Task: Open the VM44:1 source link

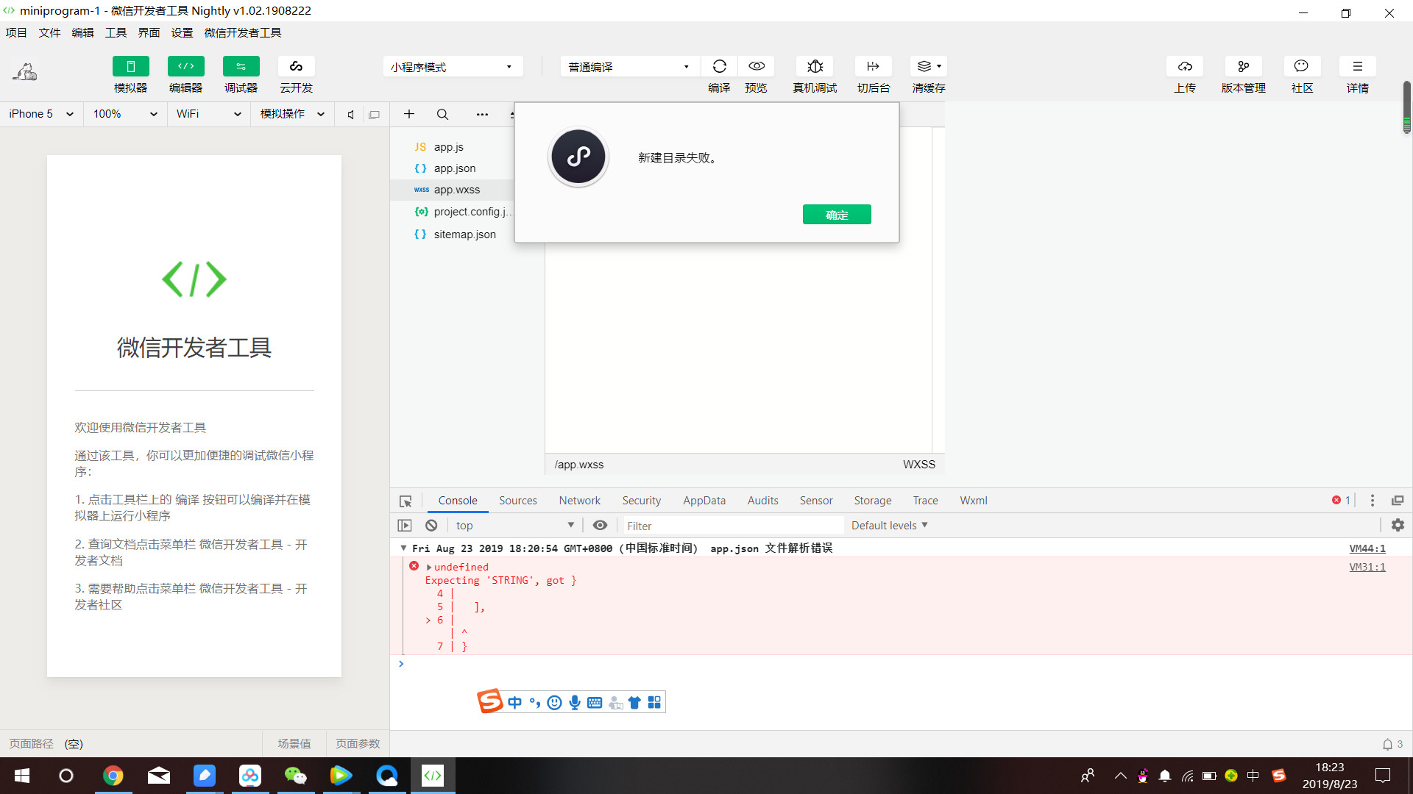Action: coord(1367,548)
